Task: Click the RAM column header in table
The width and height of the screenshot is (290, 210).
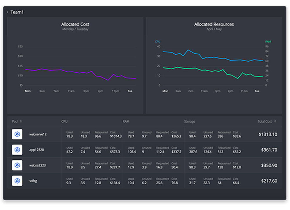Action: [x=126, y=121]
